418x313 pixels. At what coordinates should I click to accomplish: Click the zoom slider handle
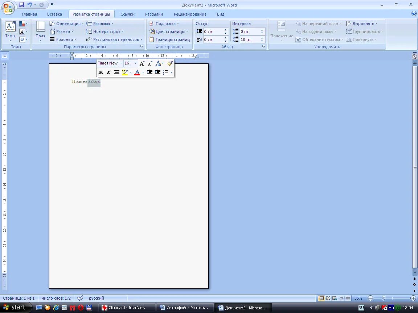[384, 299]
